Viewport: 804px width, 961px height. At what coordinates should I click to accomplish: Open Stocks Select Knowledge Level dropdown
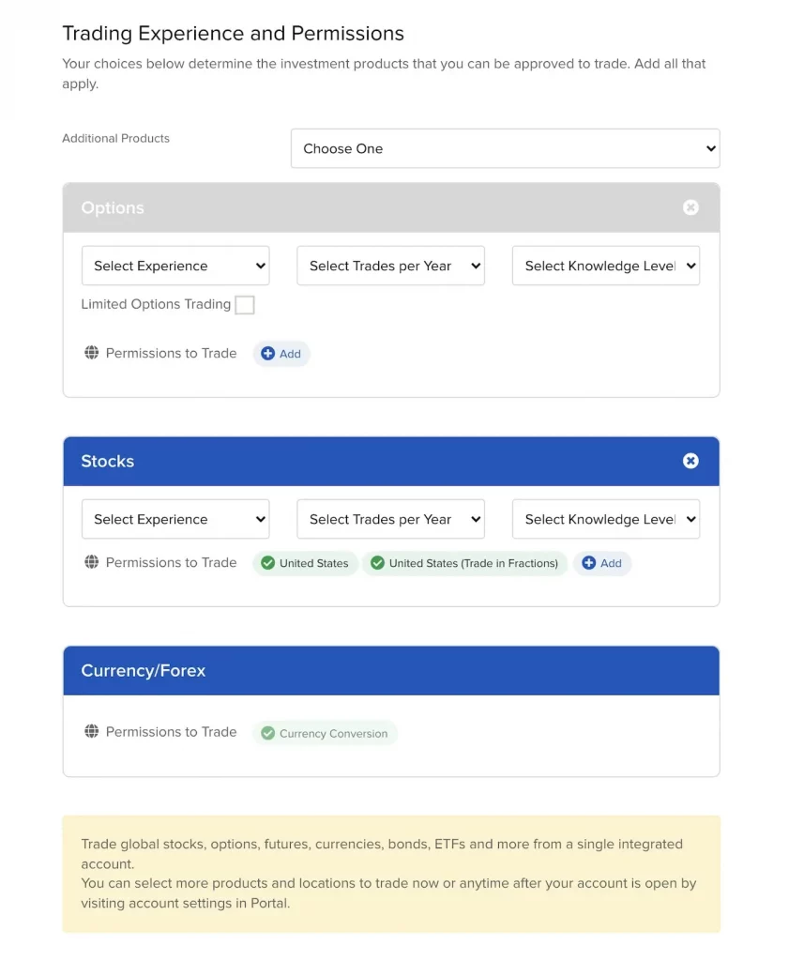(x=605, y=519)
